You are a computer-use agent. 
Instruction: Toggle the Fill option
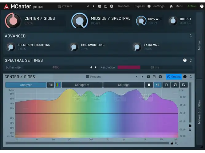pyautogui.click(x=50, y=85)
